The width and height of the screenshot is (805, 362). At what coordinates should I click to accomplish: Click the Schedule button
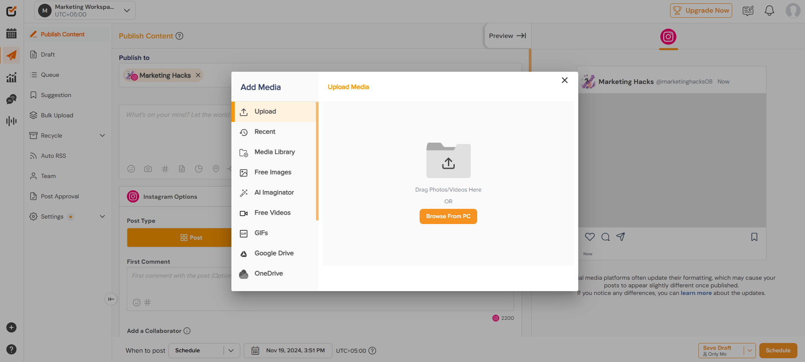(778, 351)
